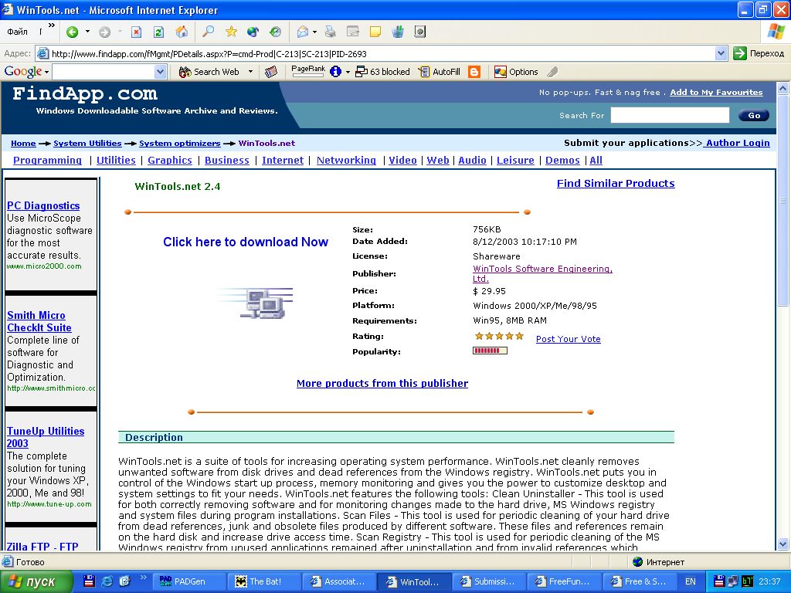This screenshot has height=593, width=791.
Task: Open the Business category
Action: 227,161
